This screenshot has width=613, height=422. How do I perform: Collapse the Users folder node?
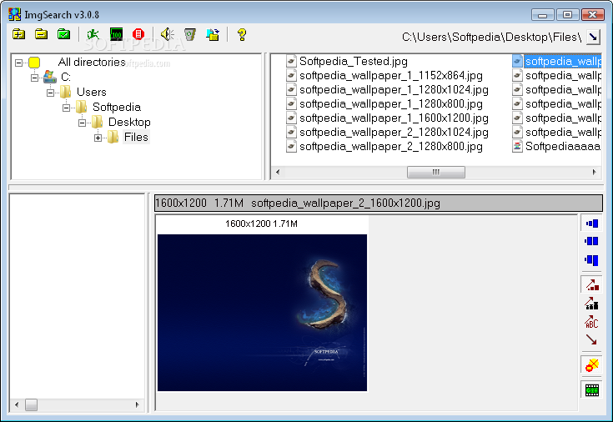50,93
